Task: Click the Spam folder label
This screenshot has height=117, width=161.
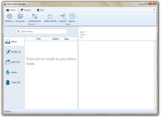Action: (14, 72)
